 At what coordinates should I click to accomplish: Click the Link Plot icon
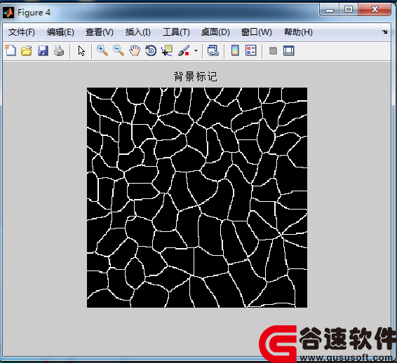pos(213,51)
